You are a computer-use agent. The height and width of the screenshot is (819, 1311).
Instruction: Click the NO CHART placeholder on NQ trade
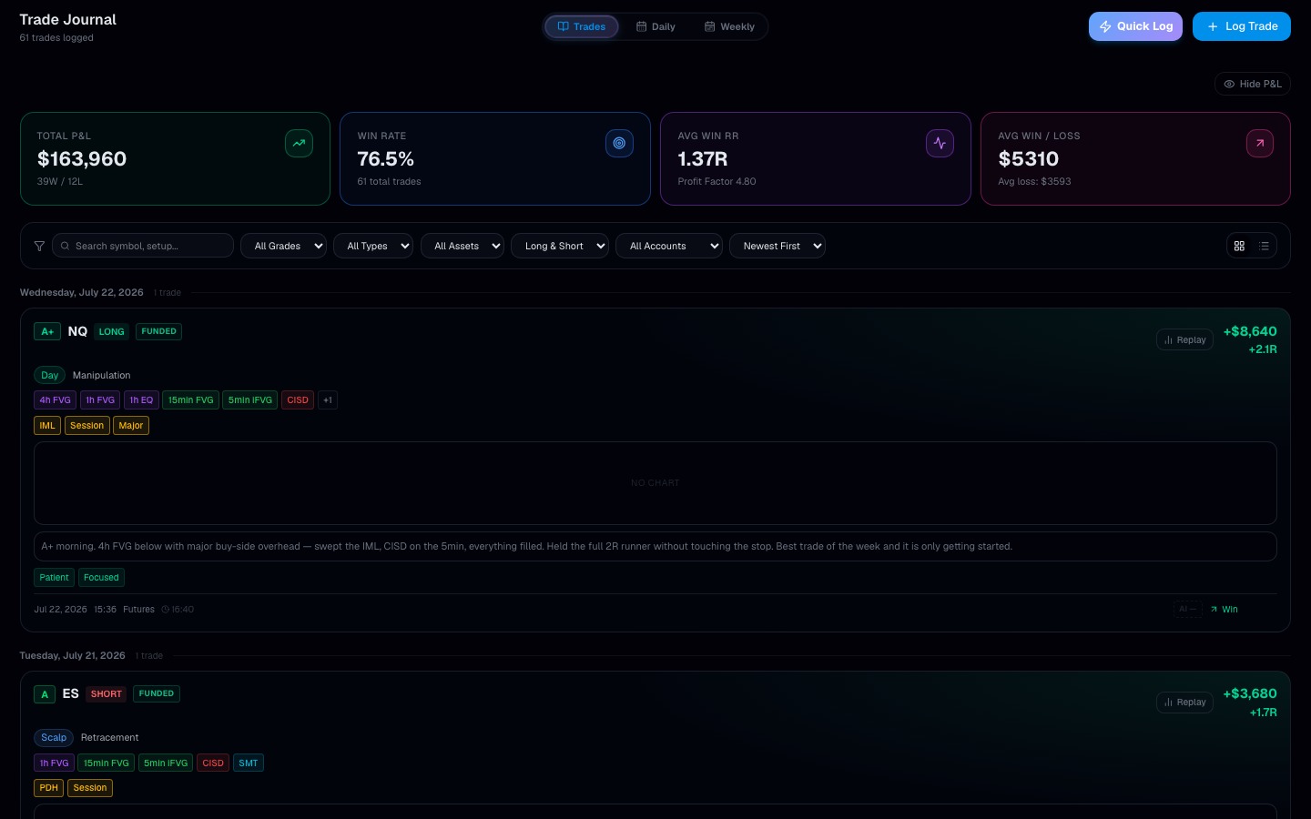pyautogui.click(x=655, y=483)
